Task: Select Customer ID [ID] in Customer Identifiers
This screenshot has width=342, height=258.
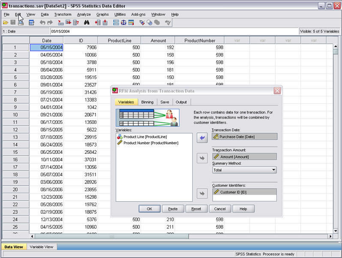Action: point(245,192)
